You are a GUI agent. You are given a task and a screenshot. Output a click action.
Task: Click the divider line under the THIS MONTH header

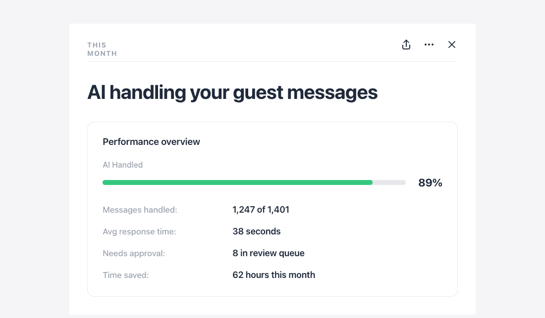pyautogui.click(x=272, y=61)
